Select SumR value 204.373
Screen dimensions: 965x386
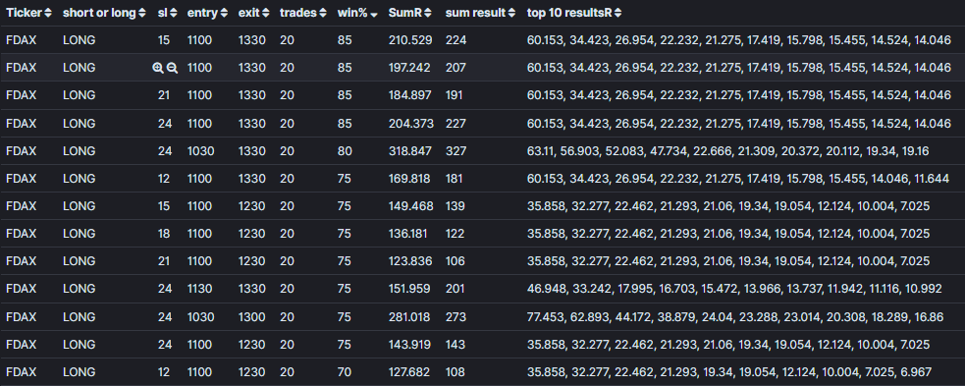click(411, 124)
